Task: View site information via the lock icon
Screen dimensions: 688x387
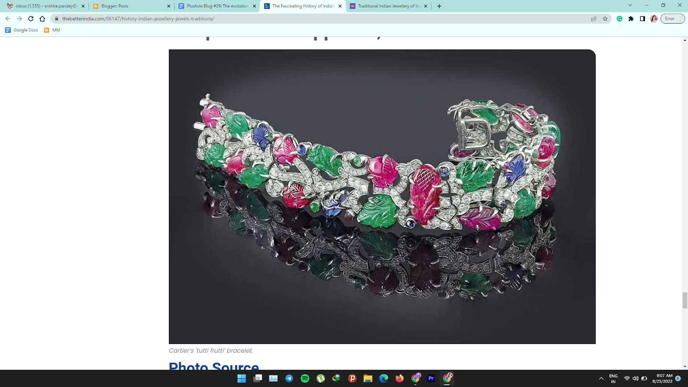Action: click(x=56, y=18)
